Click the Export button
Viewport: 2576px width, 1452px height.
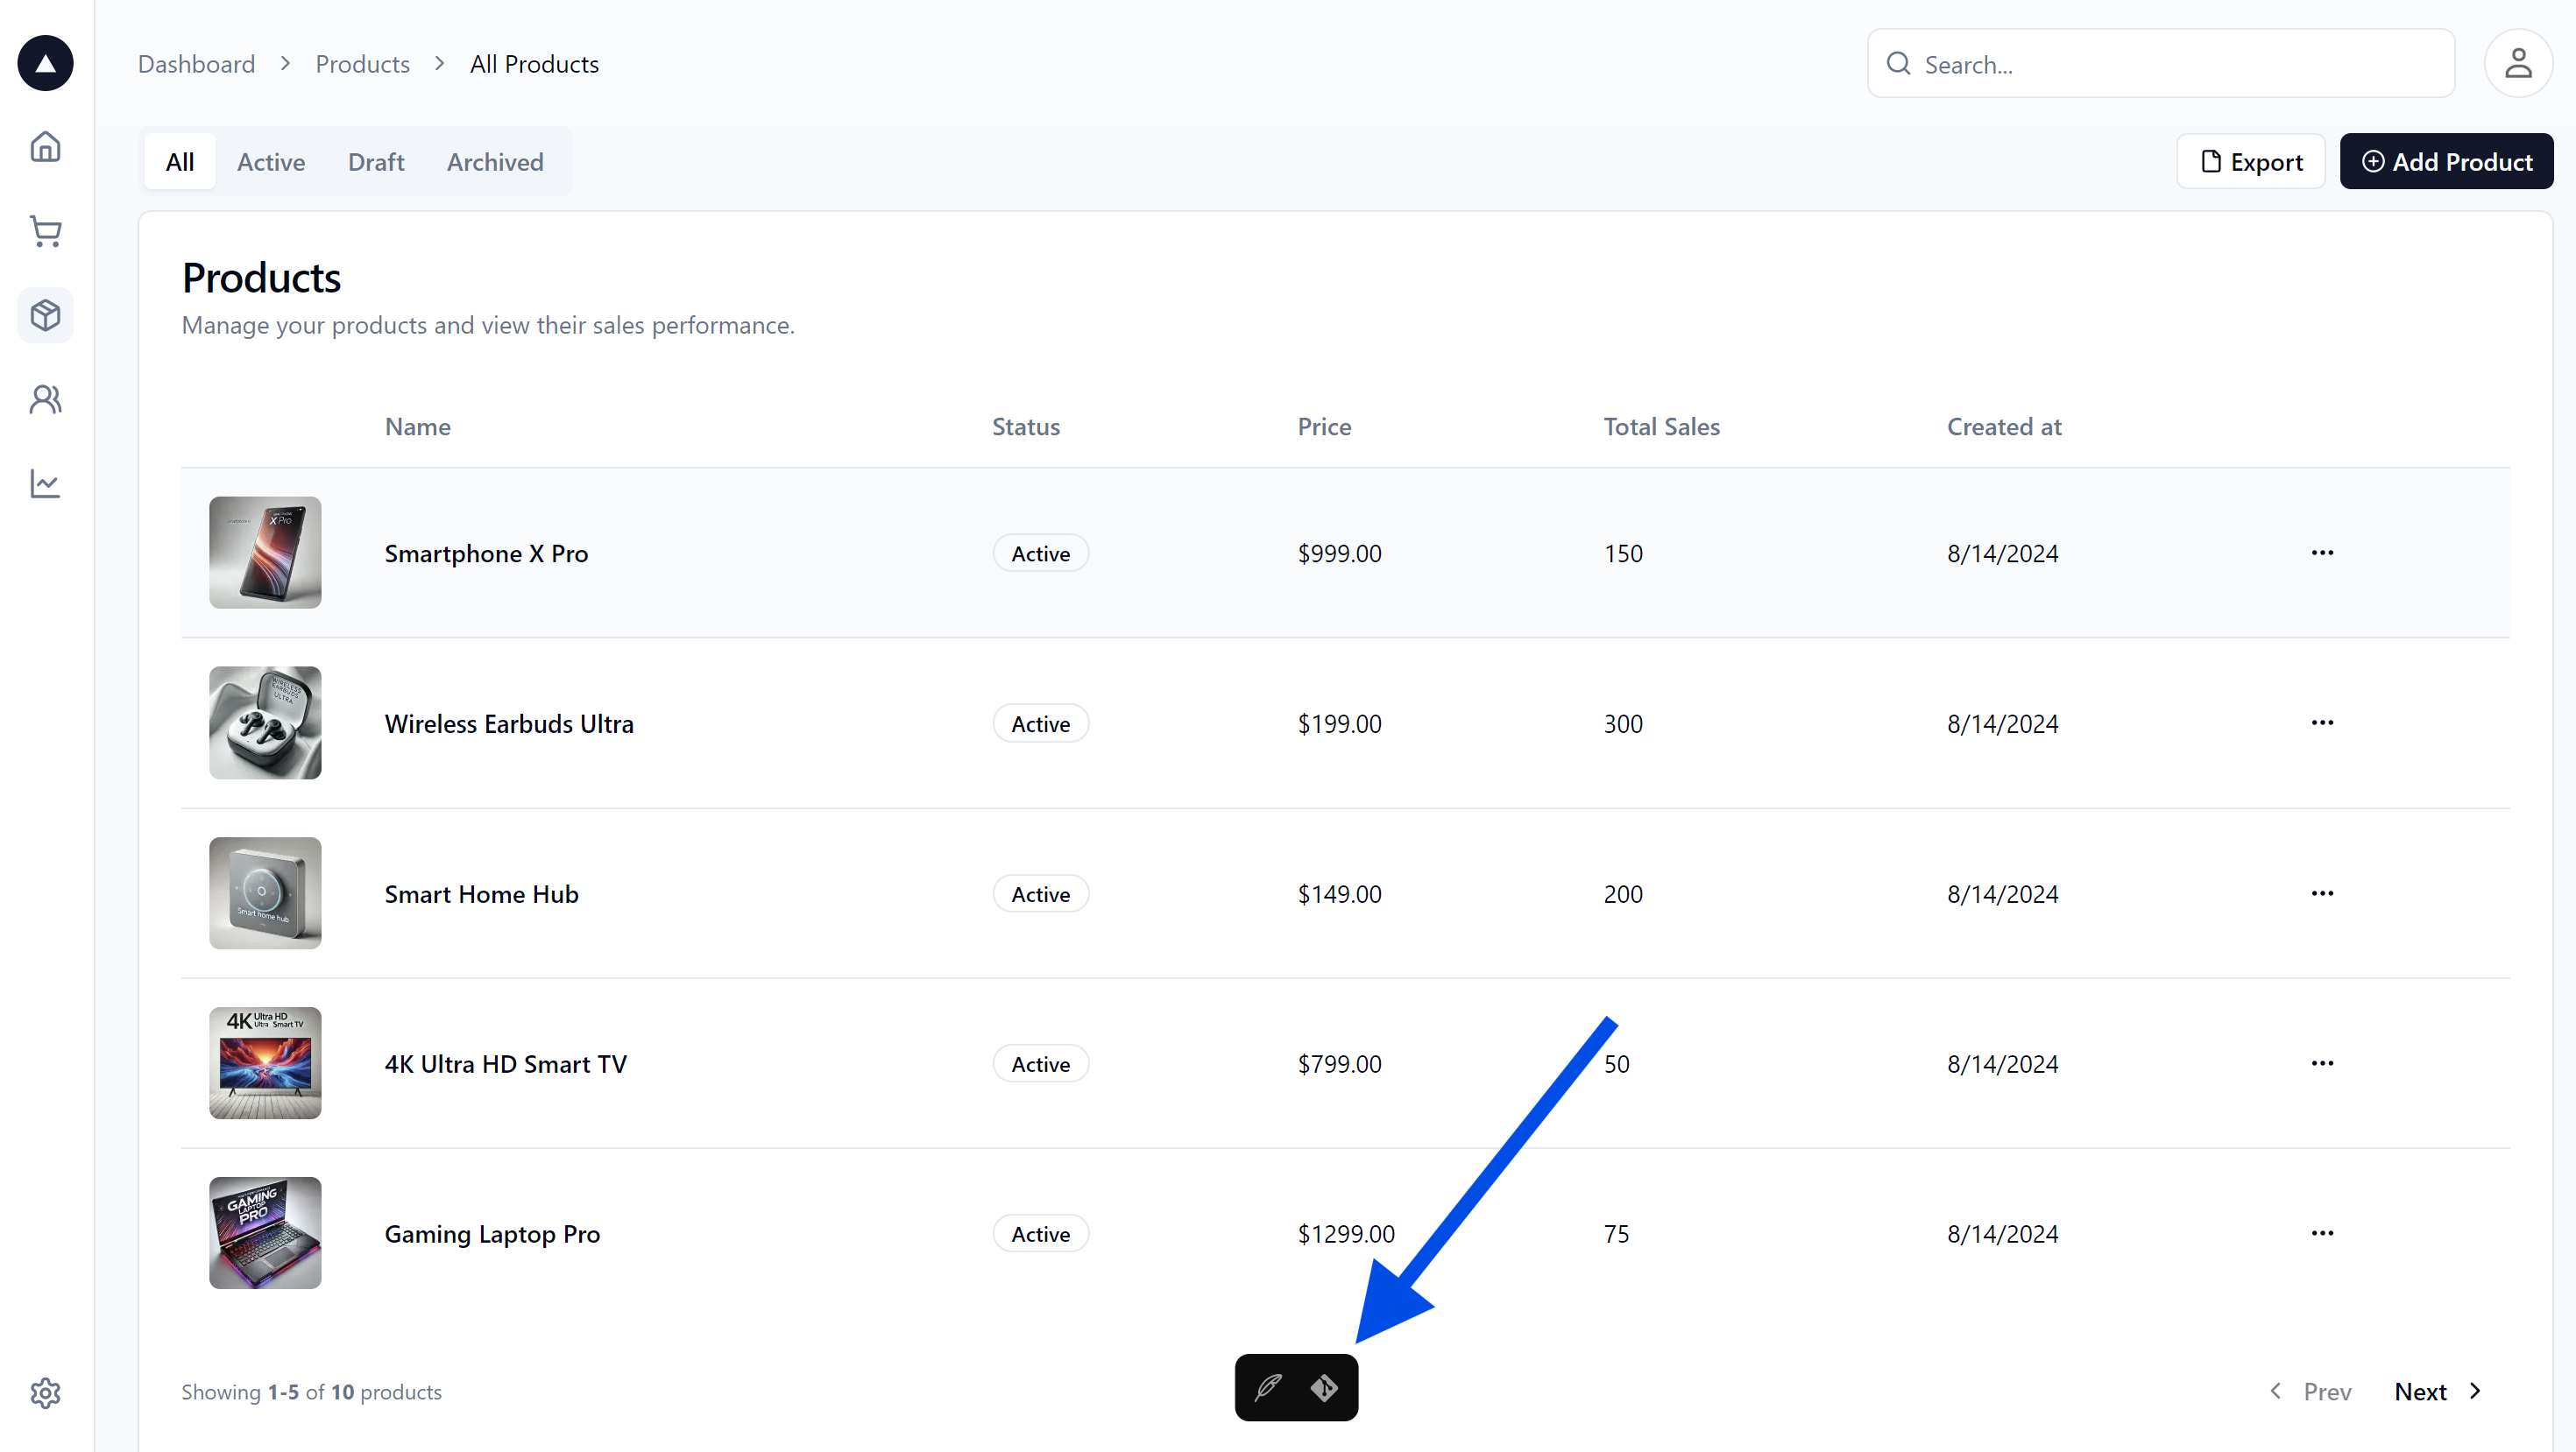tap(2250, 161)
